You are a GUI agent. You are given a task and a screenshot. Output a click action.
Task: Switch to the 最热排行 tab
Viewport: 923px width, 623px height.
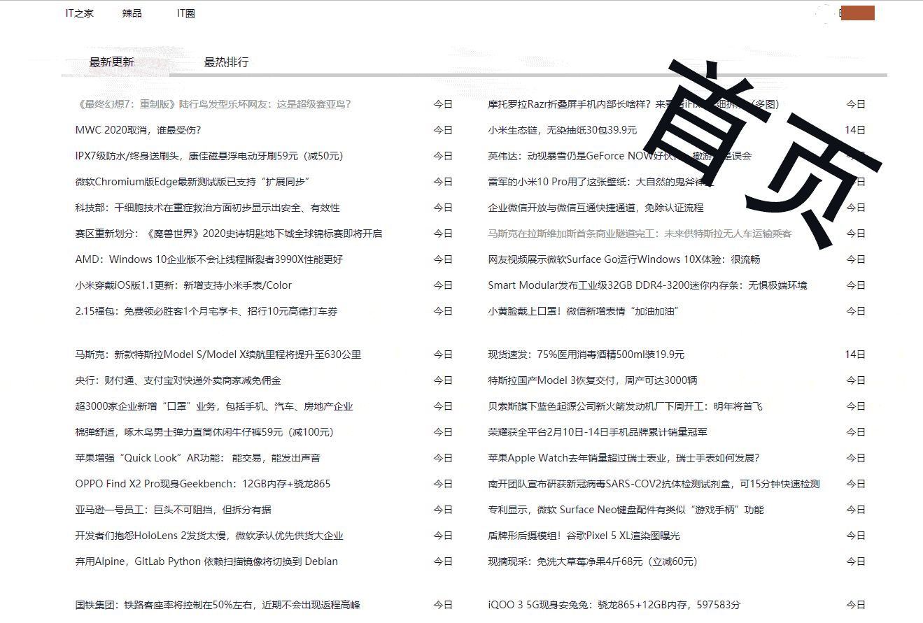click(x=225, y=62)
